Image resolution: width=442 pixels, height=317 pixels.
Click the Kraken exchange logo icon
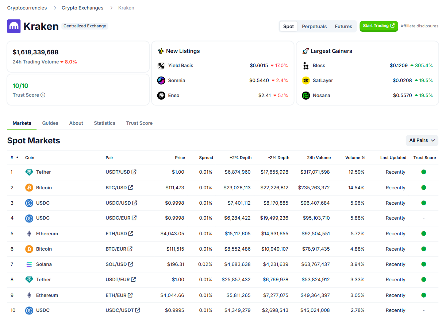coord(14,26)
